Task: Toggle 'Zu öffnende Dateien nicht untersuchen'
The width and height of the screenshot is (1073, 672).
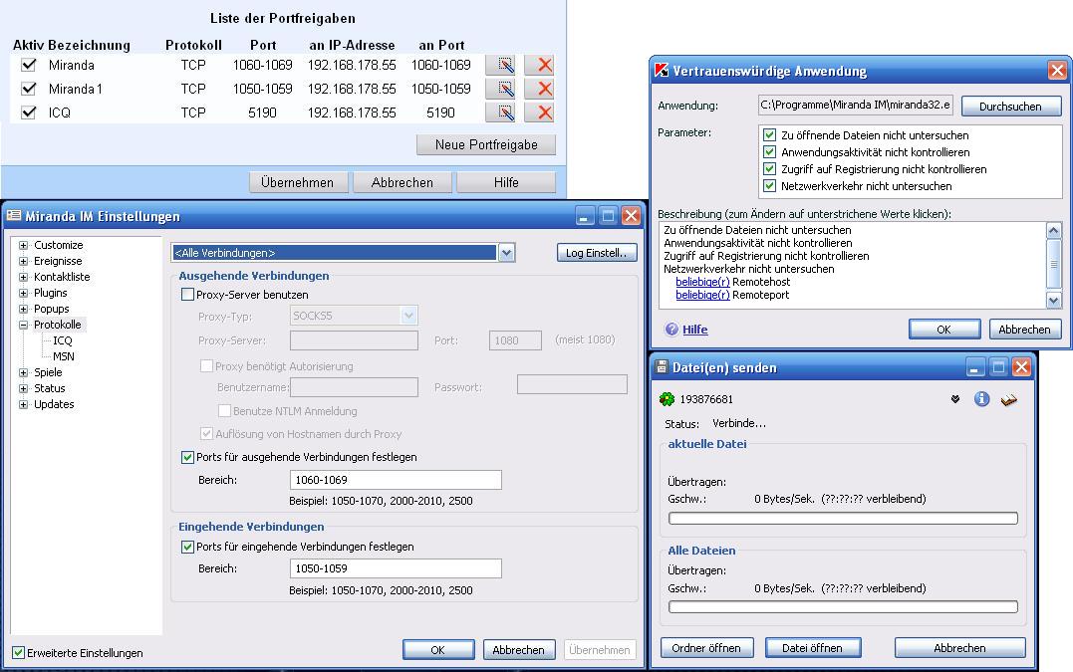Action: pyautogui.click(x=769, y=135)
